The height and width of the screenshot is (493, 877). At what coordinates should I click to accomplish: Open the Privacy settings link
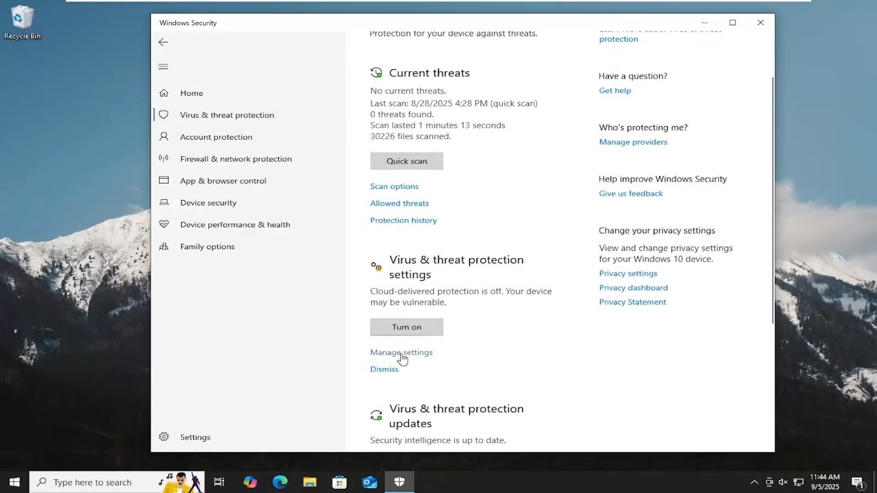click(628, 273)
